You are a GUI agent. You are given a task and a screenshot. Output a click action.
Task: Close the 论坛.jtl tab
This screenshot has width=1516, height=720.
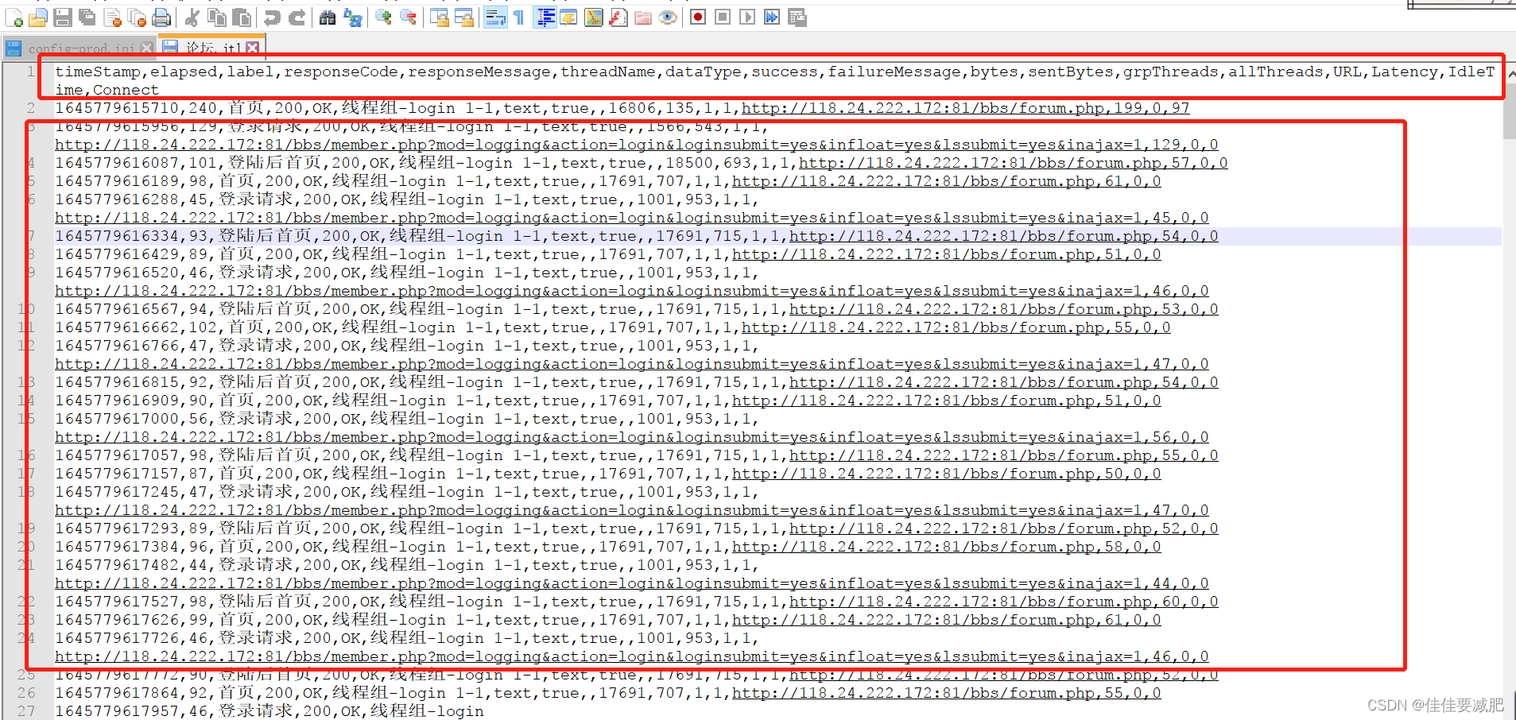coord(252,48)
